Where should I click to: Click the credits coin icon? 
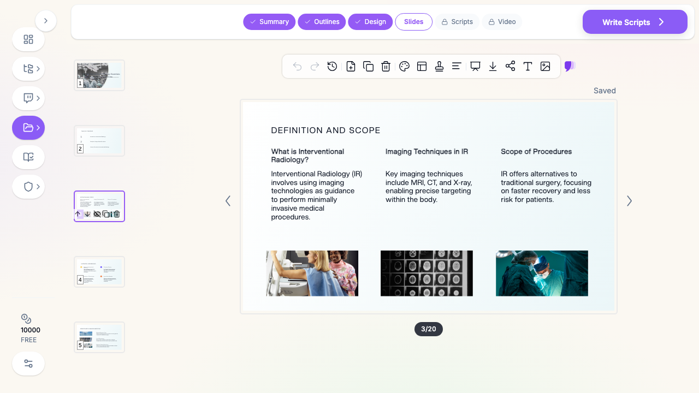[26, 319]
